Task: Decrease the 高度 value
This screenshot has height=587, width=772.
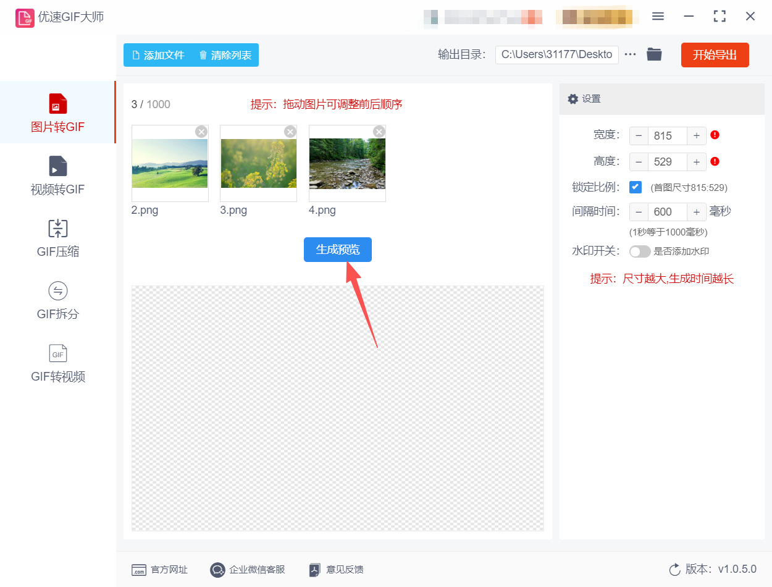Action: pyautogui.click(x=639, y=162)
